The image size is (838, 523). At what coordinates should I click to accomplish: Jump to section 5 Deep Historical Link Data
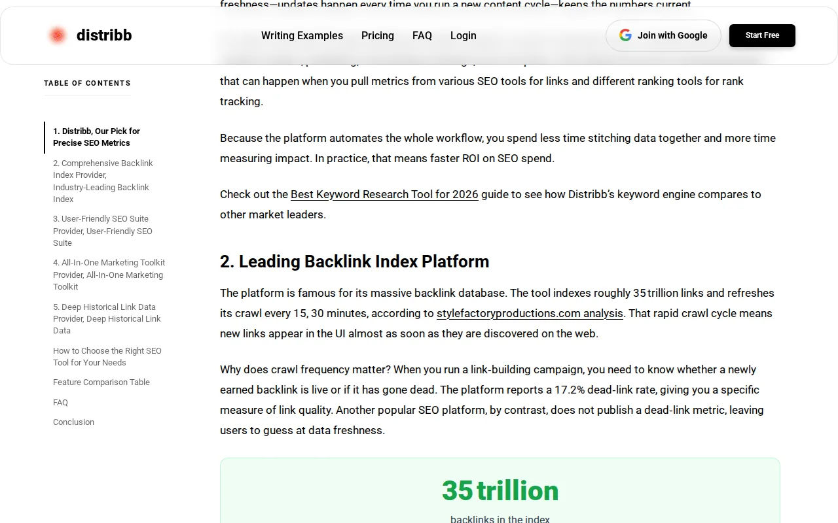tap(107, 318)
